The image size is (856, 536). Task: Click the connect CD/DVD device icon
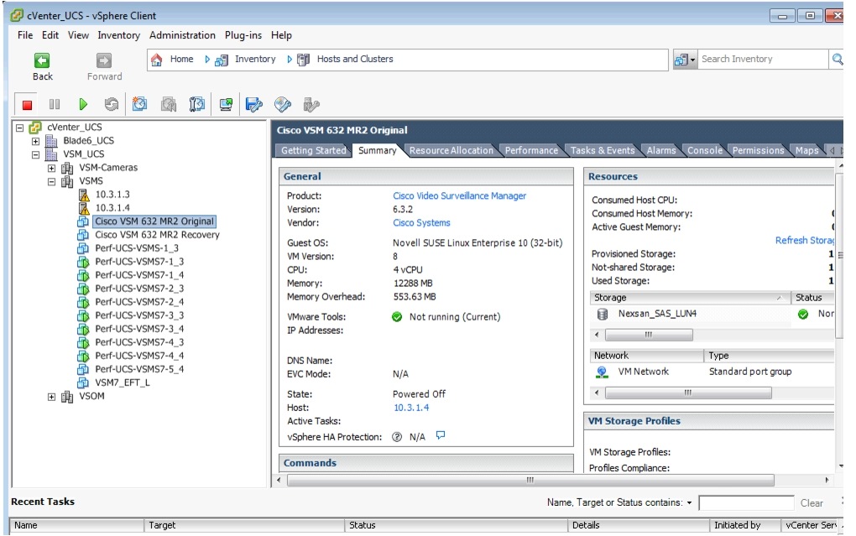tap(283, 105)
